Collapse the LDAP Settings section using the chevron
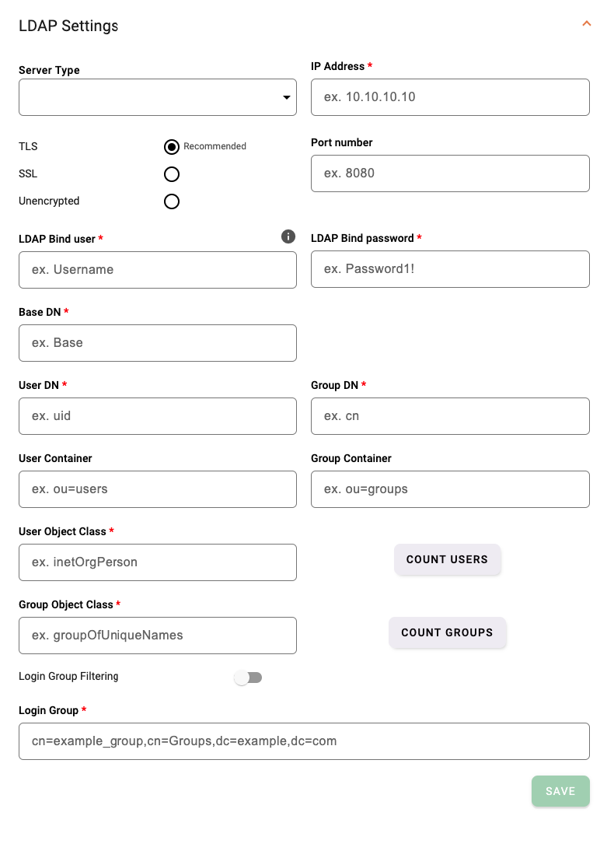 point(587,24)
